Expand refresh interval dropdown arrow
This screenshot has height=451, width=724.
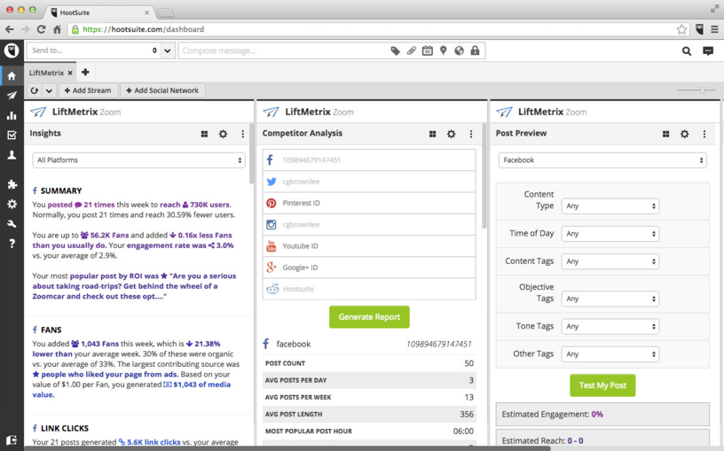pyautogui.click(x=49, y=90)
